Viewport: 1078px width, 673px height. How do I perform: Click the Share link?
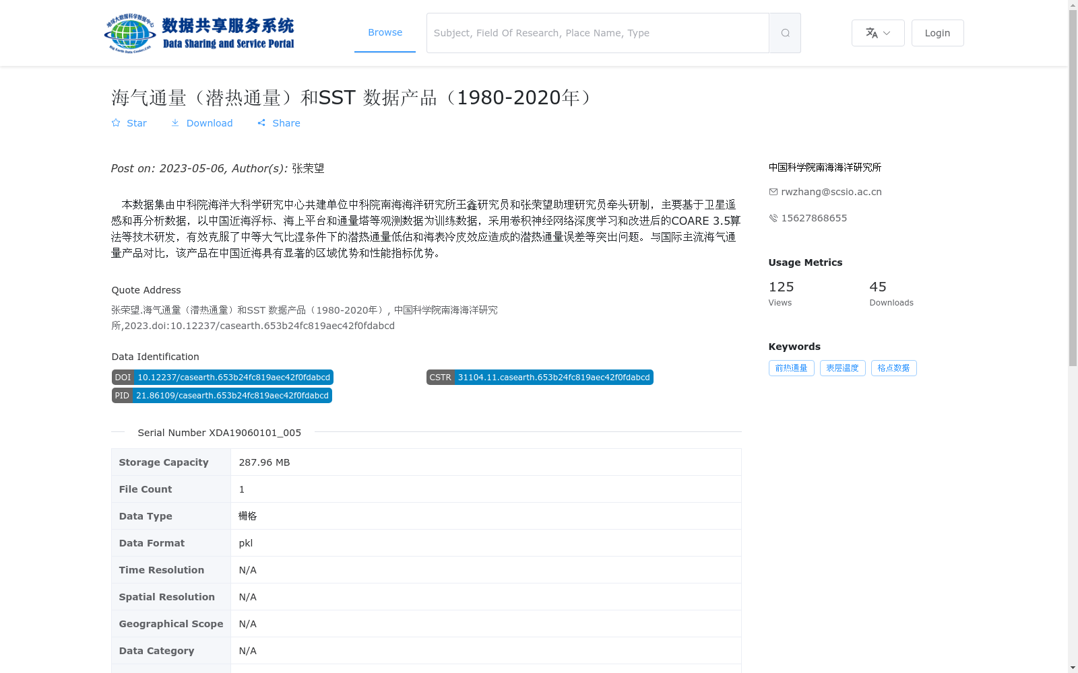278,123
